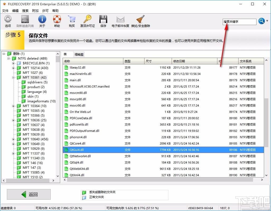Sort by the 类型 column header

point(134,61)
